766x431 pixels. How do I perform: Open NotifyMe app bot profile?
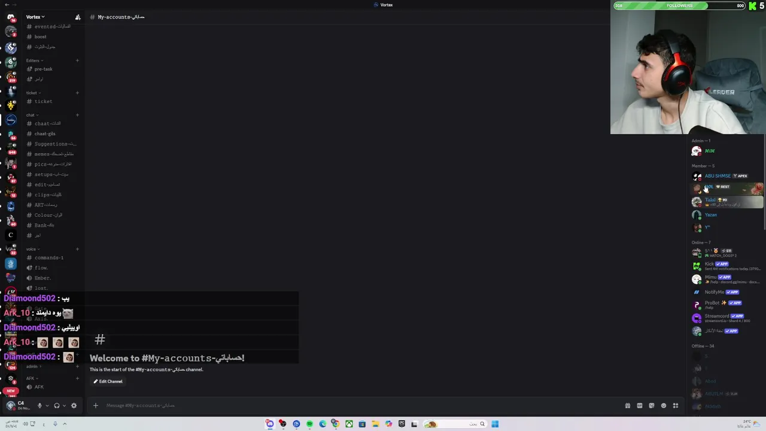pyautogui.click(x=727, y=292)
